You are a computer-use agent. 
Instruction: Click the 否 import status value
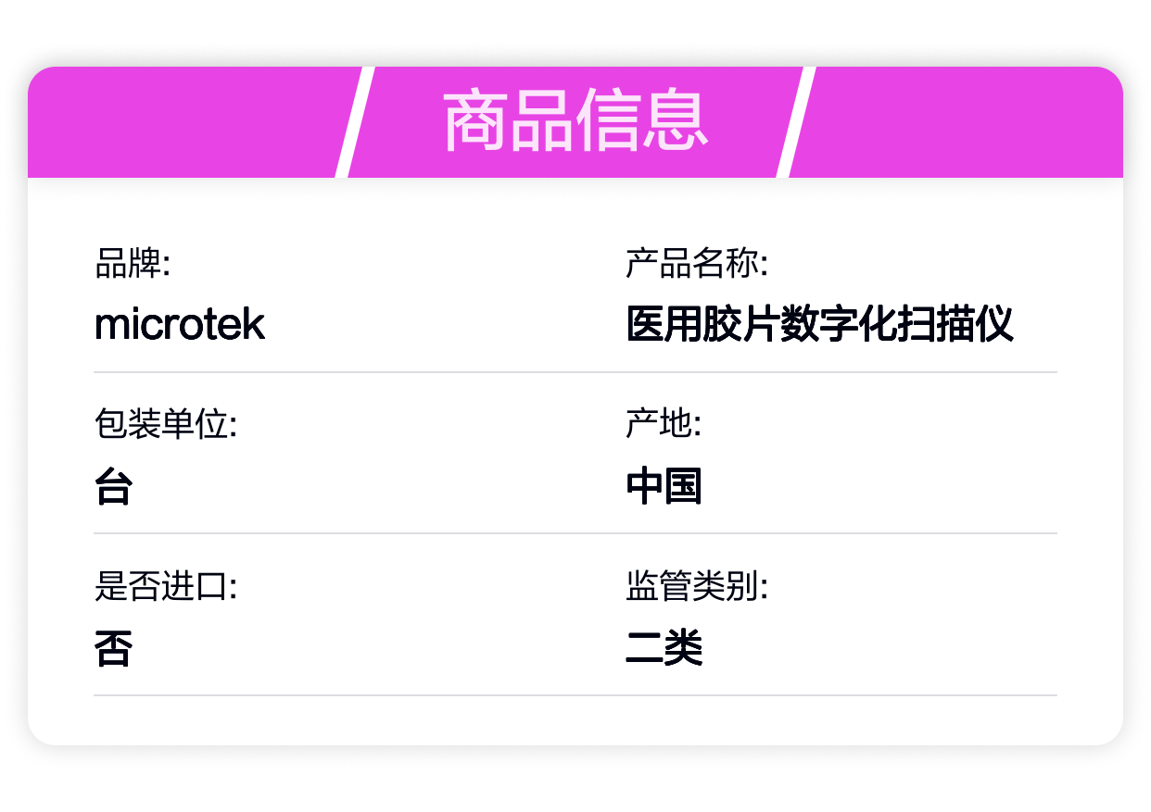coord(113,648)
